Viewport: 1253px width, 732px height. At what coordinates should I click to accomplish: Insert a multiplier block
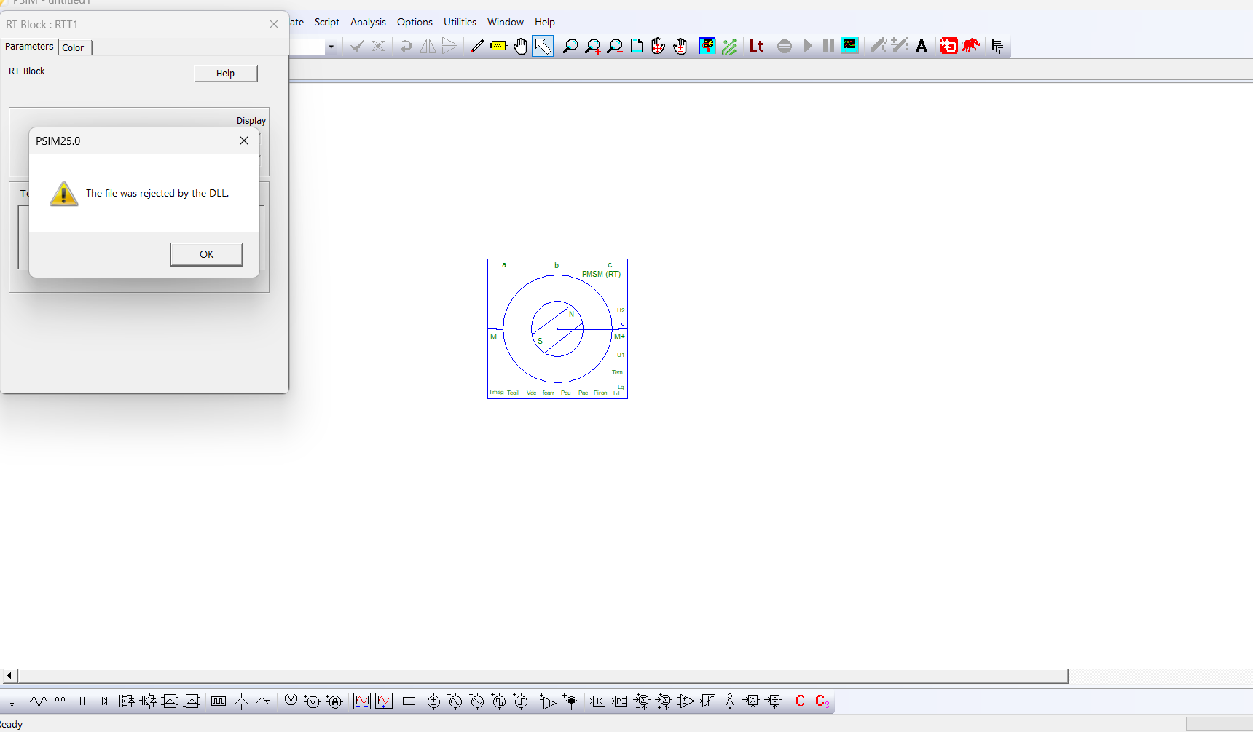(751, 701)
